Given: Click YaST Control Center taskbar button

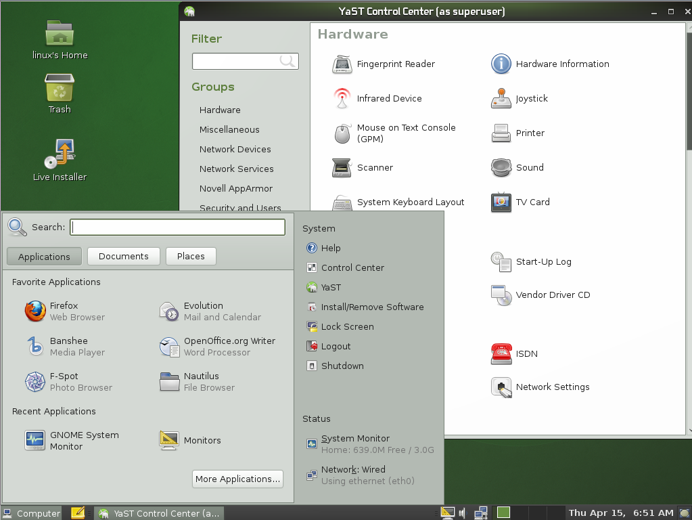Looking at the screenshot, I should [x=159, y=513].
